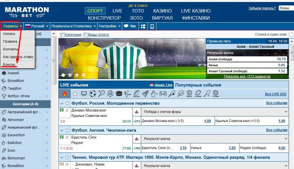
Task: Filter live events by volleyball player icon
Action: [128, 94]
